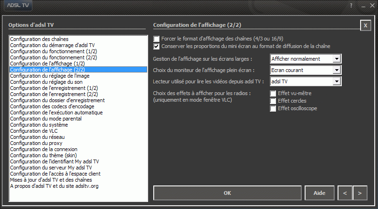Select Configuration du système
Image resolution: width=378 pixels, height=209 pixels.
pos(79,125)
